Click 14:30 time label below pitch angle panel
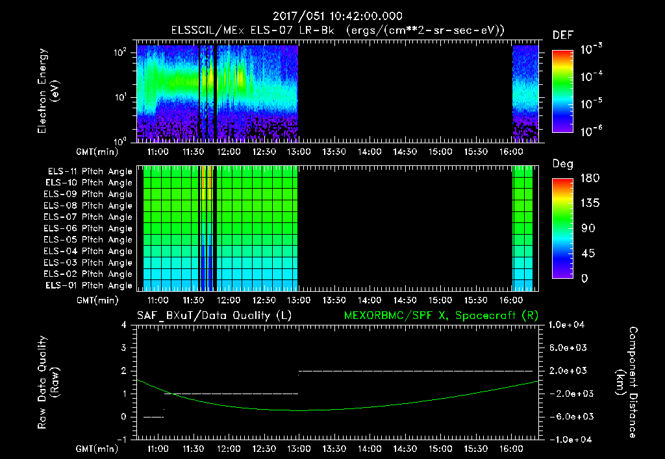 [405, 301]
